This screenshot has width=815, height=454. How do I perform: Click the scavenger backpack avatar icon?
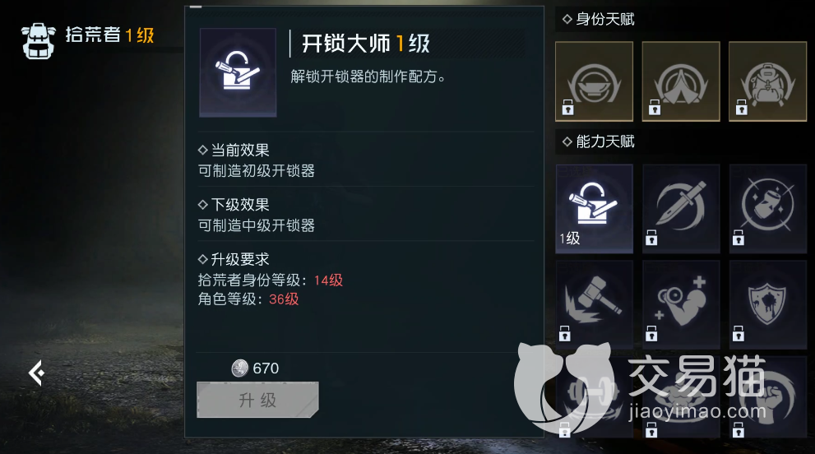pos(39,40)
